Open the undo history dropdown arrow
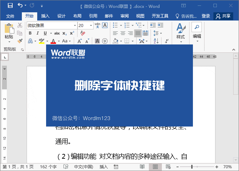The height and width of the screenshot is (171, 239). pyautogui.click(x=26, y=5)
